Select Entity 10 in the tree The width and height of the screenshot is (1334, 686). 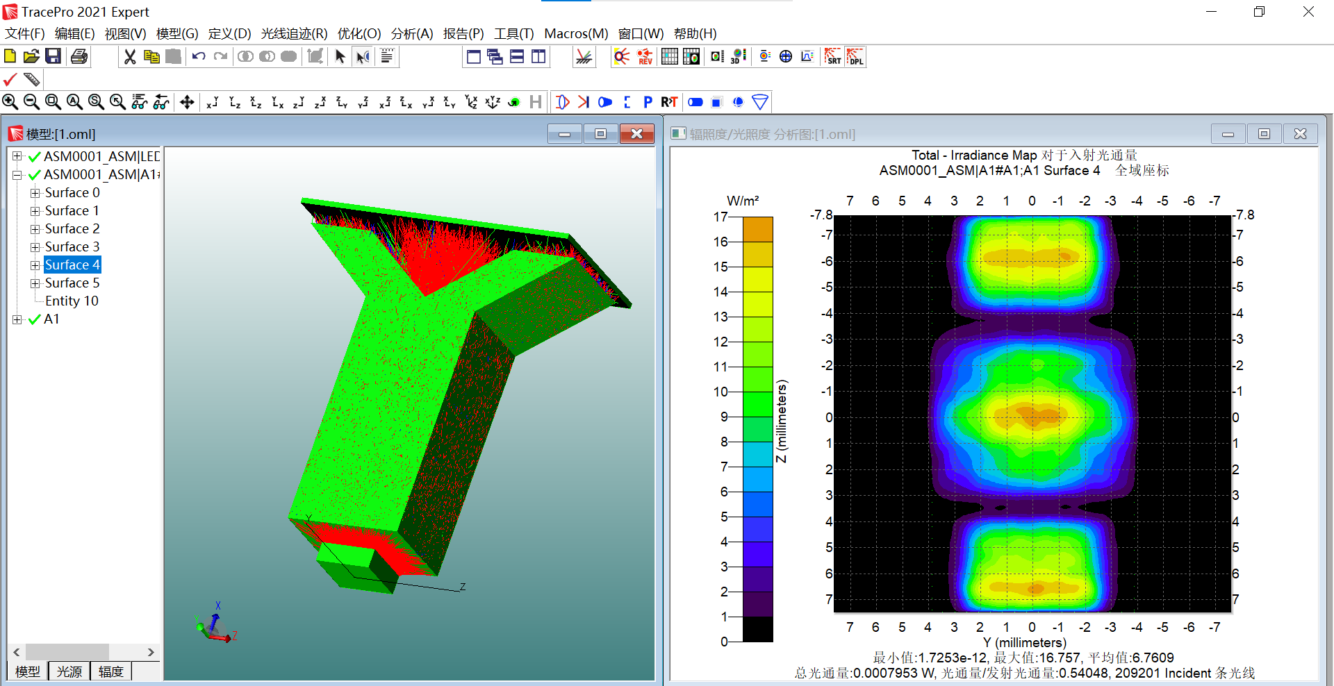click(72, 301)
